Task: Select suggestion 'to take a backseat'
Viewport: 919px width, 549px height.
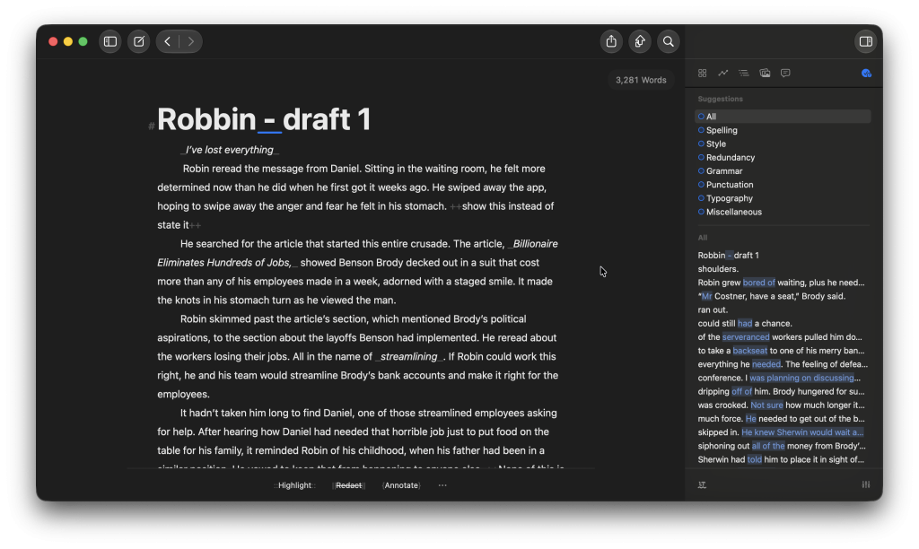Action: pos(783,351)
